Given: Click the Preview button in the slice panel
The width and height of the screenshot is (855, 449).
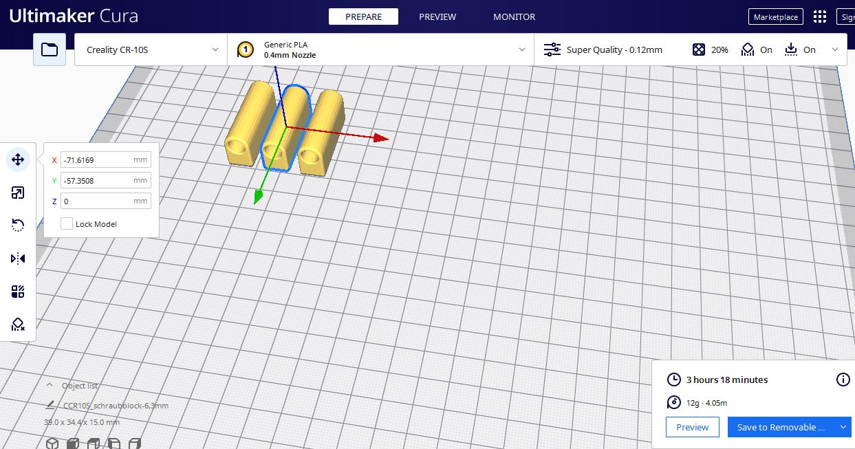Looking at the screenshot, I should (692, 427).
